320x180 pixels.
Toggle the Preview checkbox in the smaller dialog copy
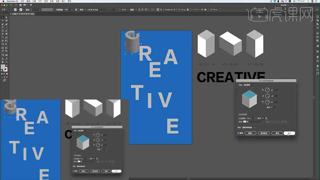coord(73,171)
